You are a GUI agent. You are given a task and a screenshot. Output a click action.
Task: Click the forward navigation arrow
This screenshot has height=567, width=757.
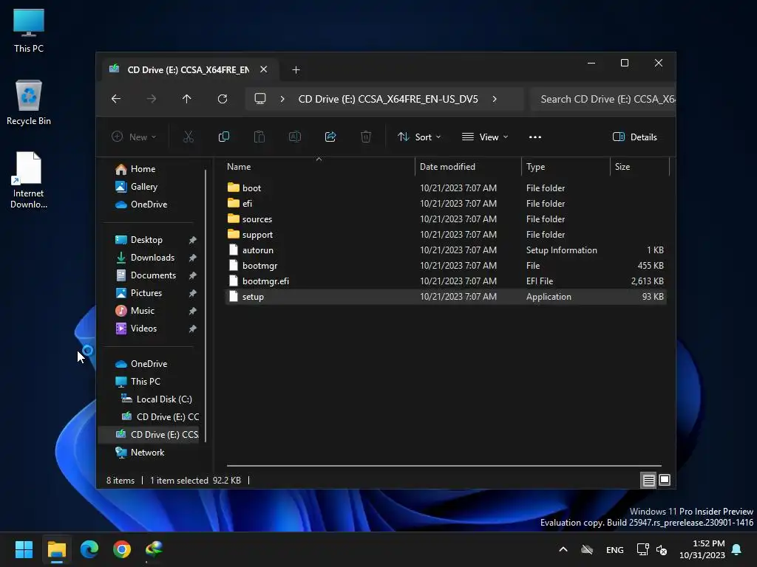coord(152,99)
